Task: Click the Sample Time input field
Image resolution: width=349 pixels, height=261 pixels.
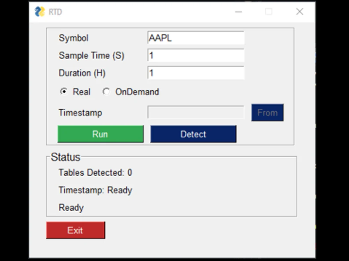Action: [195, 55]
